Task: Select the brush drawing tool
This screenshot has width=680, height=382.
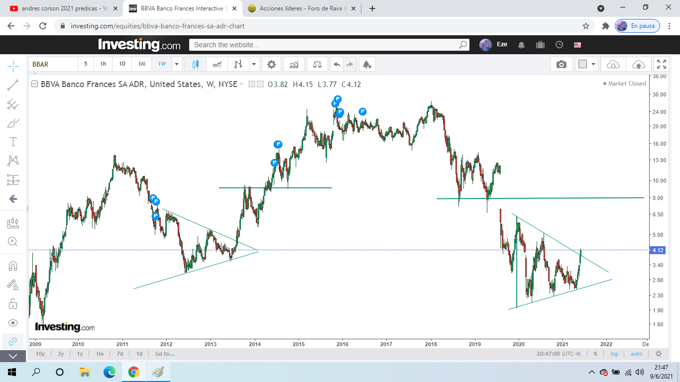Action: [x=13, y=123]
